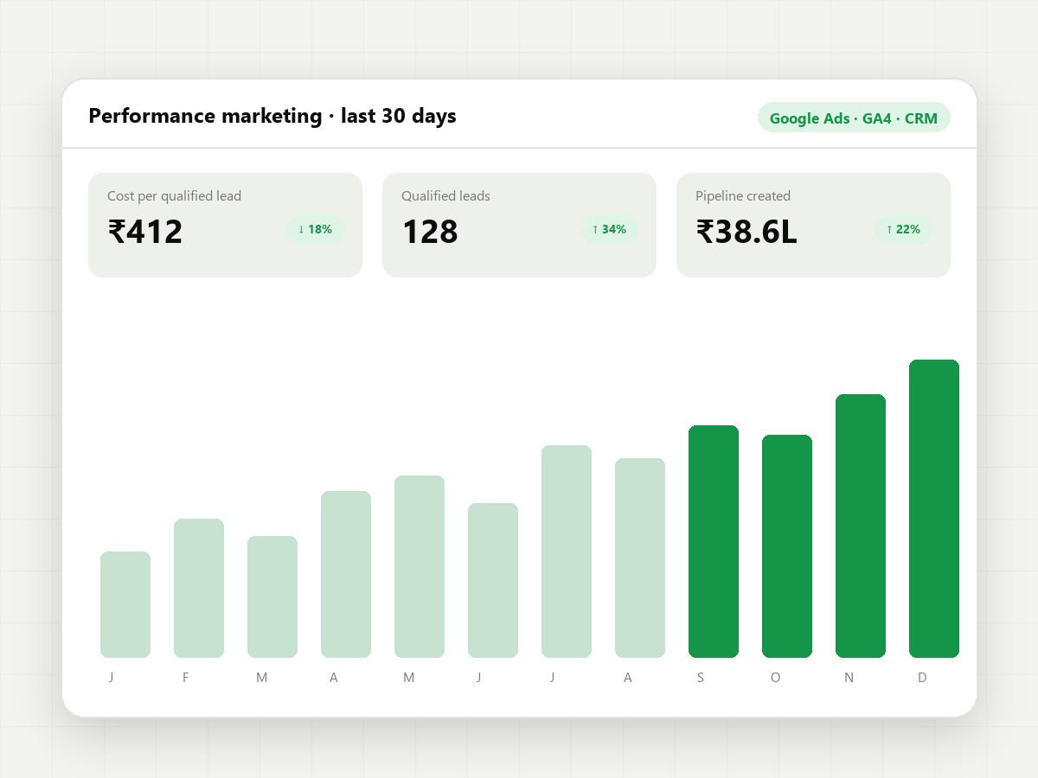This screenshot has height=778, width=1038.
Task: Click the 'Qualified leads' label
Action: 445,196
